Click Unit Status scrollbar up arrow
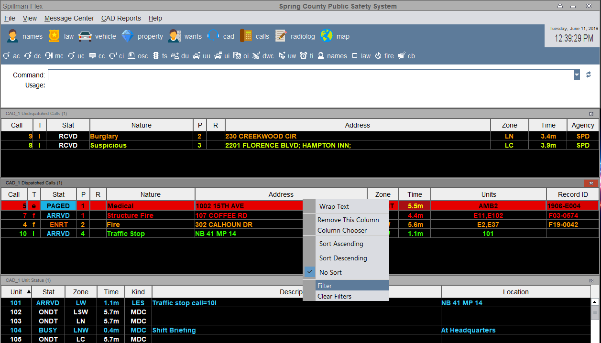The image size is (601, 343). pyautogui.click(x=595, y=302)
